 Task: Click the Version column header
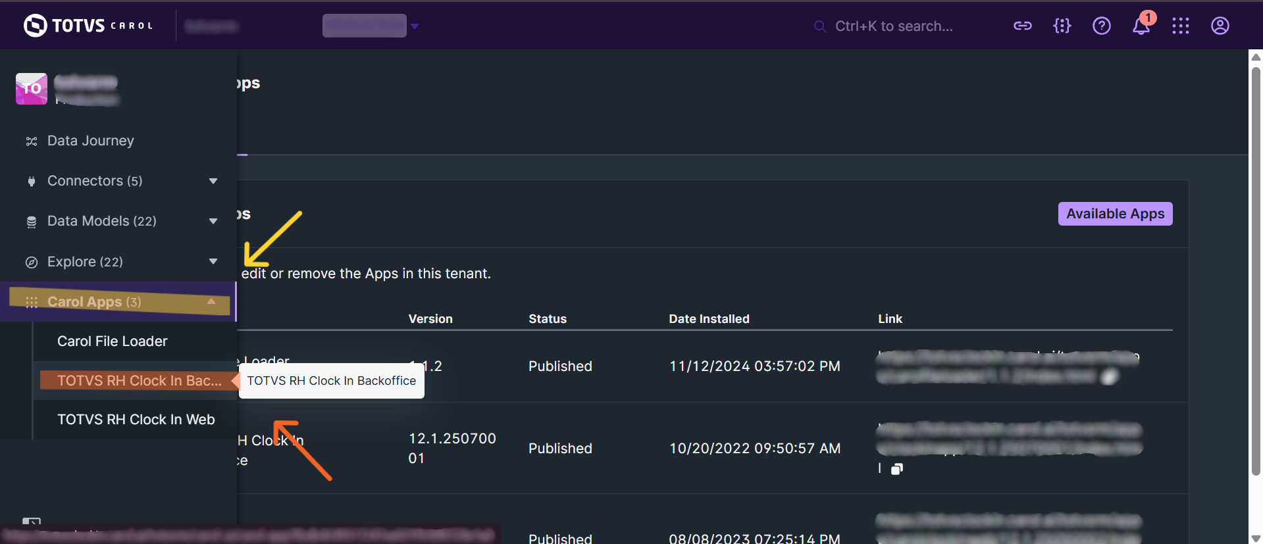(430, 319)
